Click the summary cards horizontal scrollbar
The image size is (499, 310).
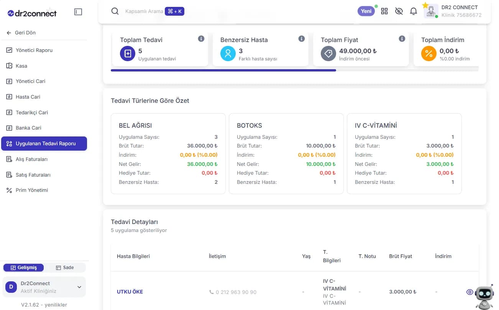(223, 70)
